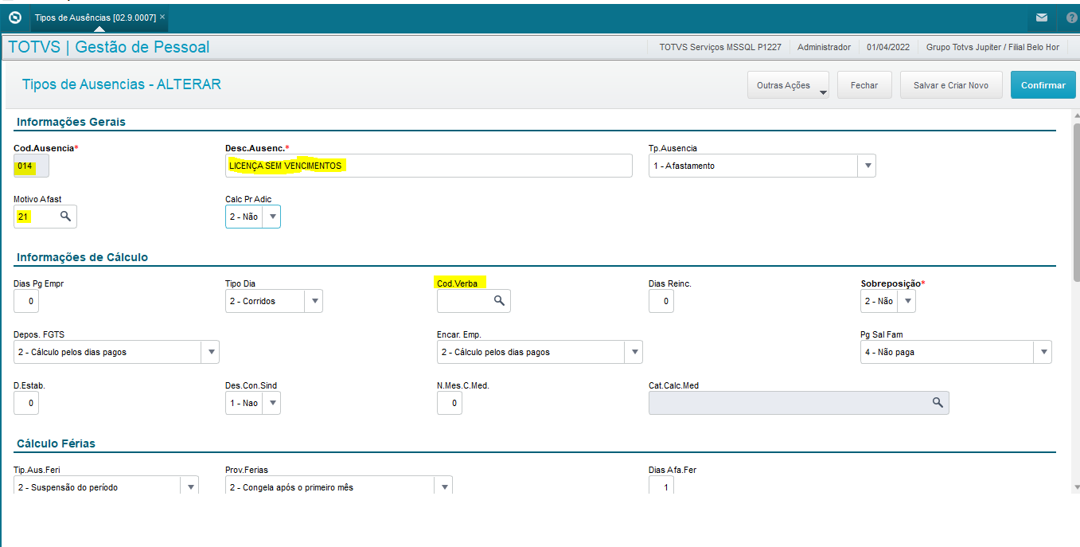
Task: Click the Fechar button
Action: pos(864,85)
